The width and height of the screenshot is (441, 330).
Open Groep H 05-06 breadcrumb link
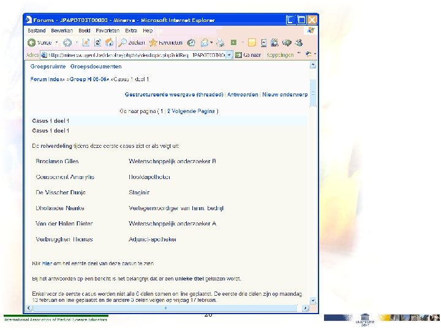point(88,79)
